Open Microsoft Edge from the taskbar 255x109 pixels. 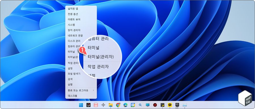pos(126,105)
